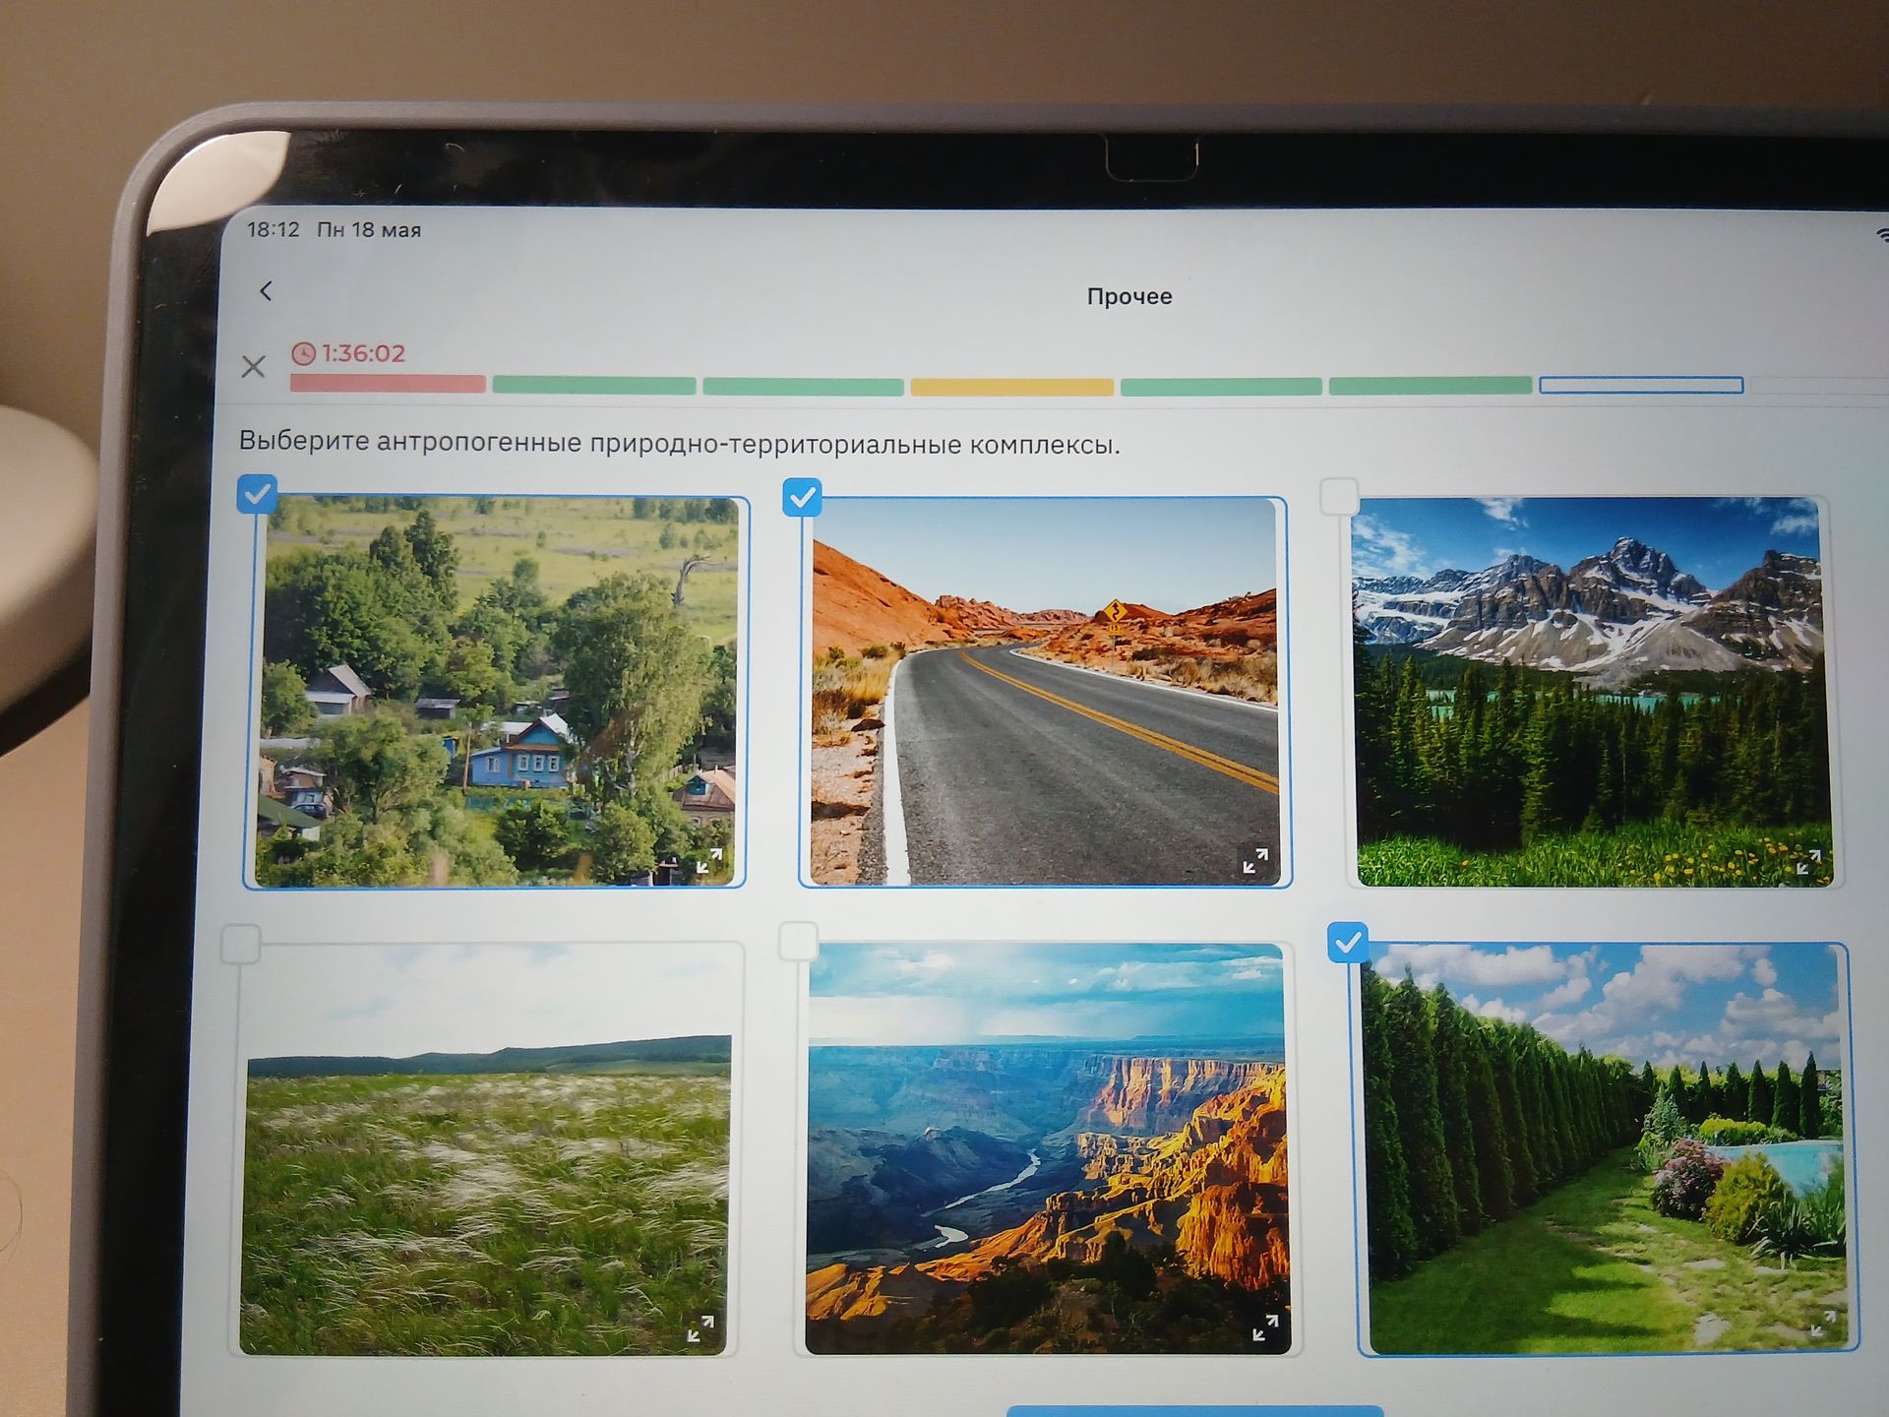Select the Grand Canyon thumbnail image

click(1047, 1147)
